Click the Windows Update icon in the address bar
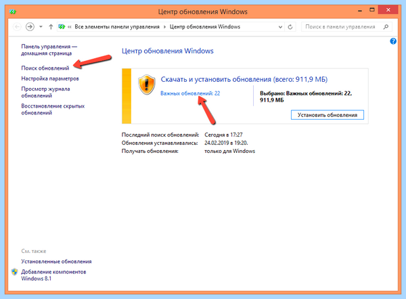 click(62, 26)
